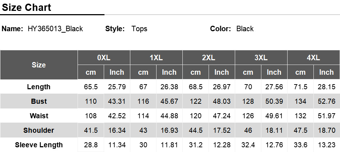
Task: Click the Style value Tops
Action: pos(139,29)
